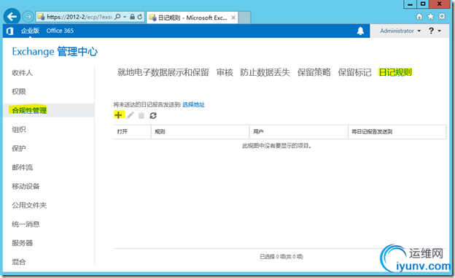This screenshot has height=278, width=455.
Task: Open notifications bell icon
Action: (x=360, y=31)
